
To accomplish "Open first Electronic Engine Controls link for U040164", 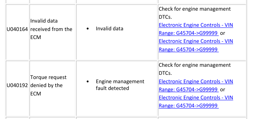I will [x=196, y=29].
